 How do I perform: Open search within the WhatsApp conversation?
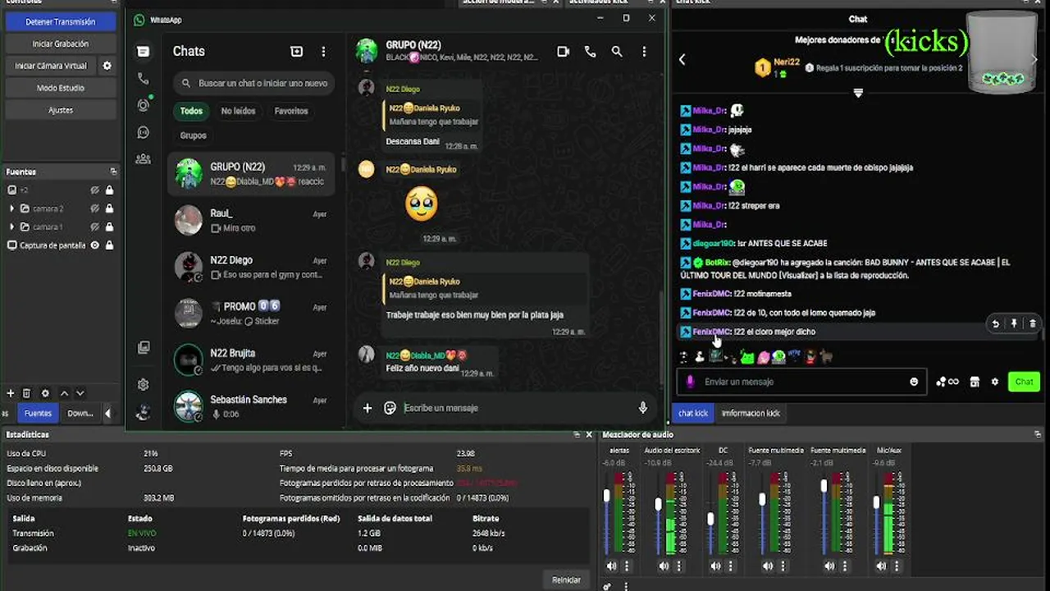[617, 52]
